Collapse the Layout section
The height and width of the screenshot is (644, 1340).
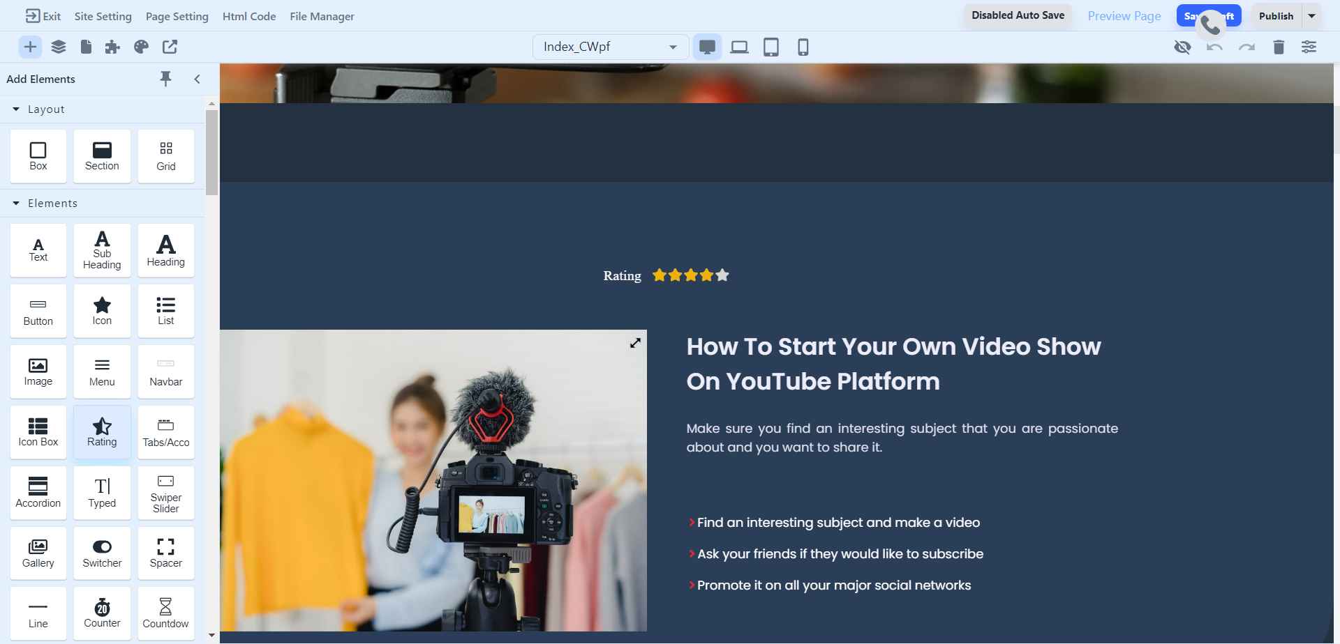16,109
